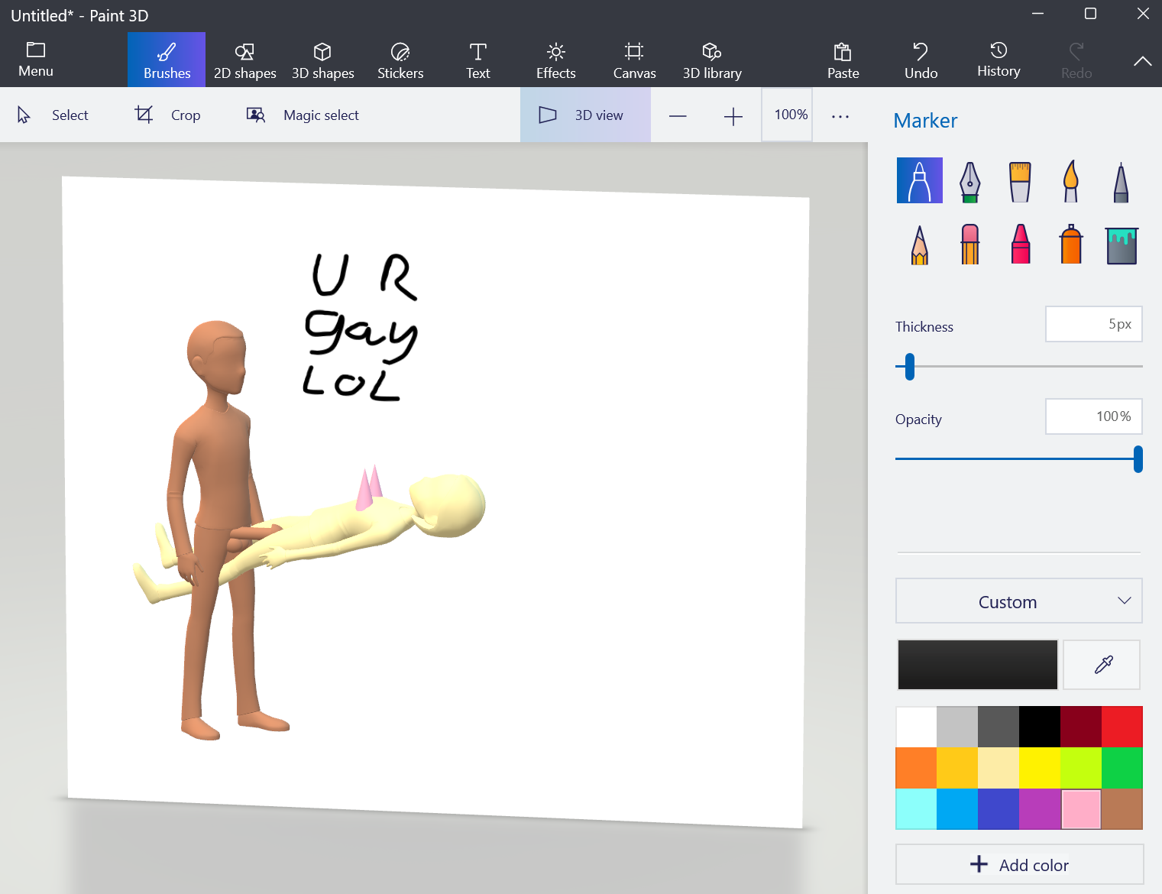This screenshot has width=1162, height=894.
Task: Pick the pink color swatch
Action: (x=1081, y=809)
